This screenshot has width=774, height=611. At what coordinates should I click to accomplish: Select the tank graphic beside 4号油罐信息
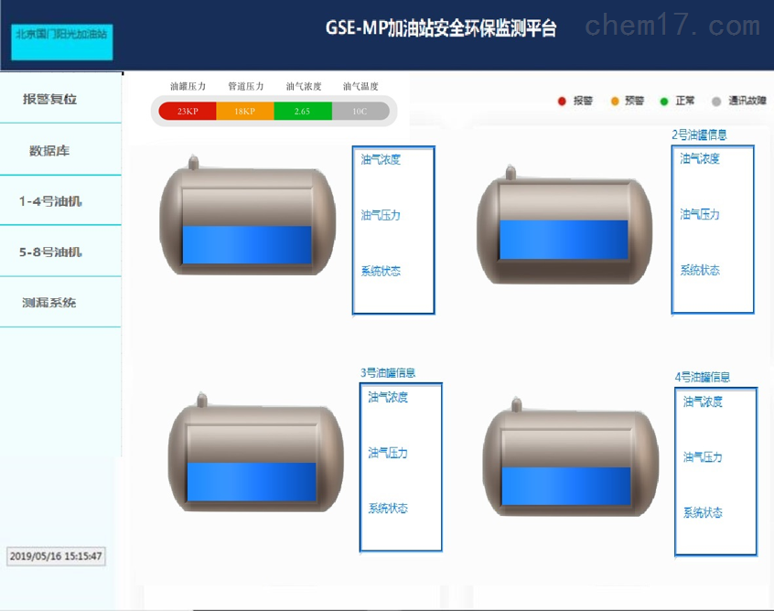571,457
